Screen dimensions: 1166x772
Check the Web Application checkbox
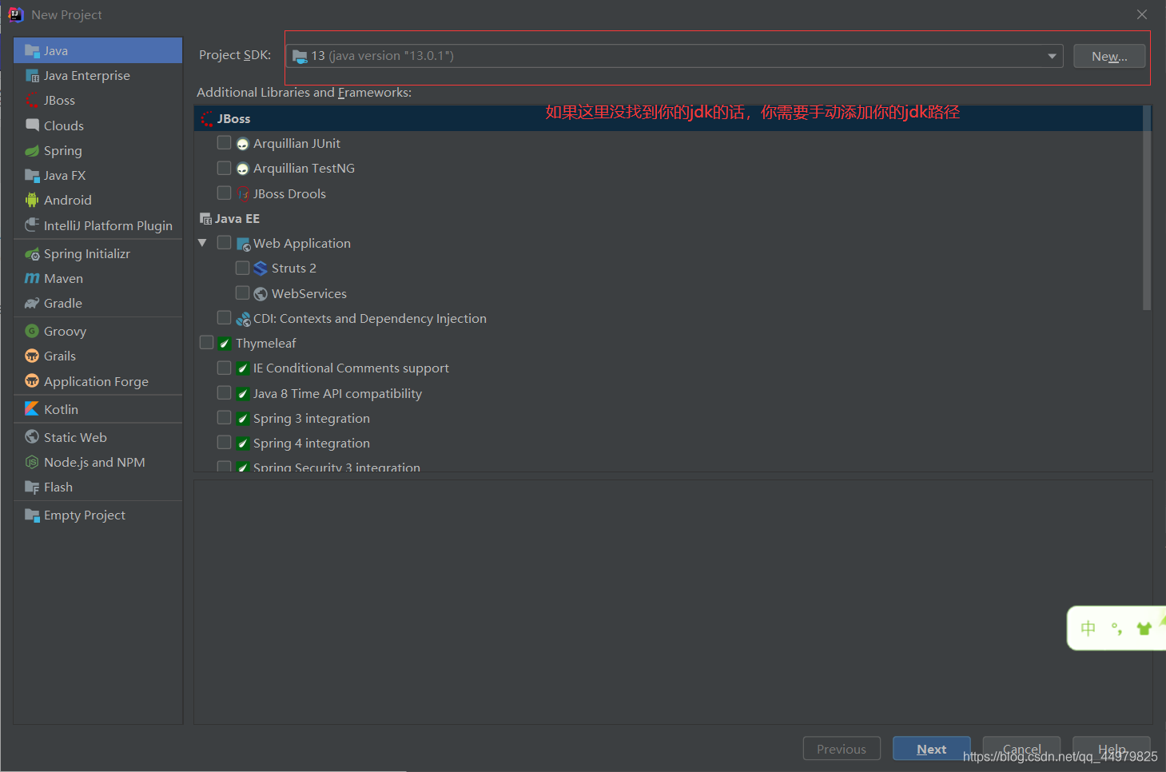pos(225,243)
